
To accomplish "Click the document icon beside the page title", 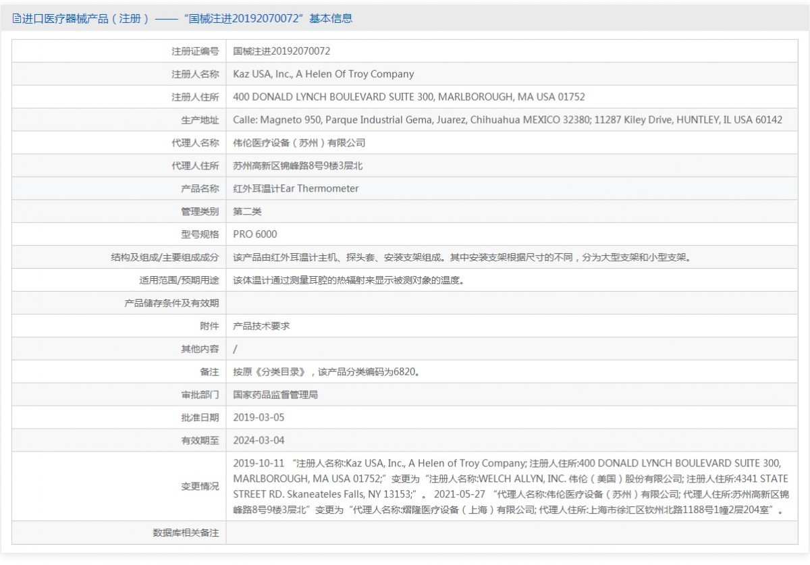I will 17,19.
